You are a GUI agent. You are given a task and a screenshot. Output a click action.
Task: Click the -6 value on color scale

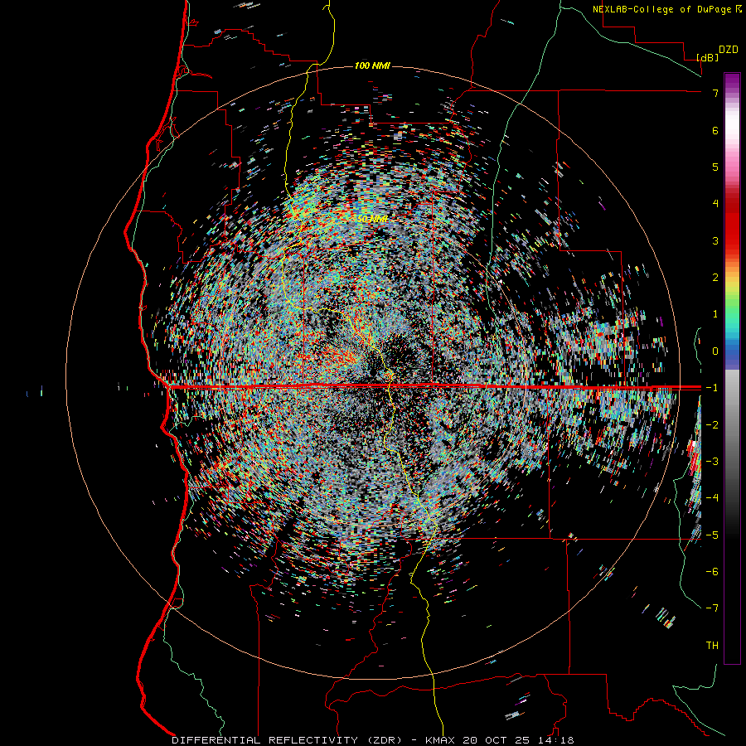point(712,571)
